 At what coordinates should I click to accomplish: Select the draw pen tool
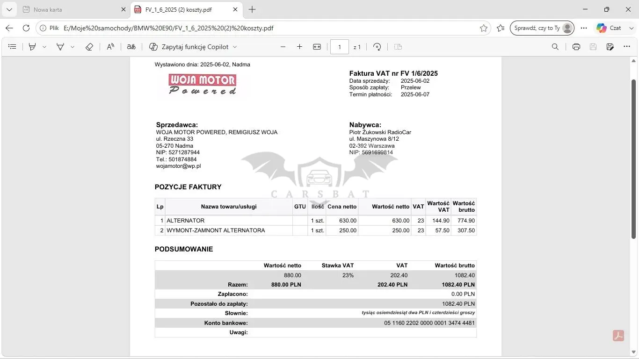tap(60, 47)
